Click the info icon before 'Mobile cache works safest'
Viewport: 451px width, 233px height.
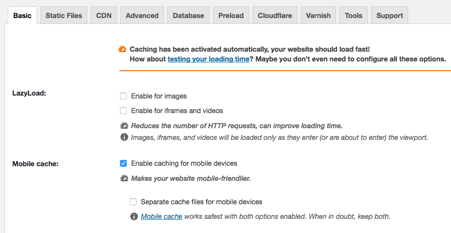134,216
